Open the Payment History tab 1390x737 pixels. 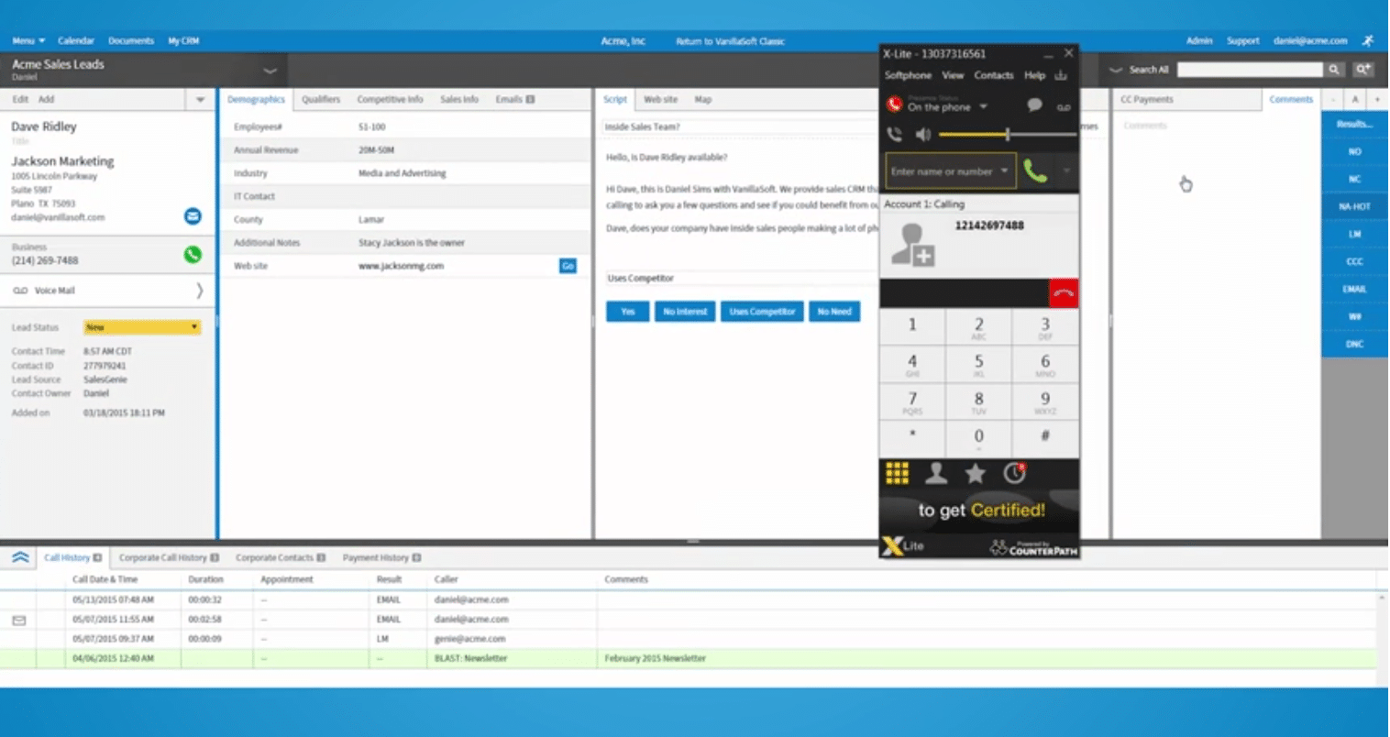381,557
